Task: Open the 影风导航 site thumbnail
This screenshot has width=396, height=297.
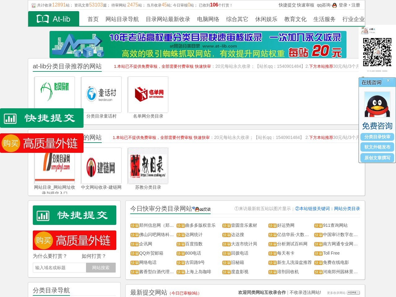Action: click(54, 92)
